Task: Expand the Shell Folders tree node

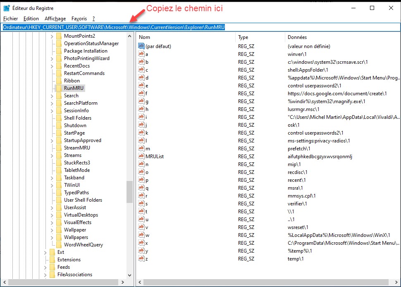Action: pyautogui.click(x=52, y=118)
